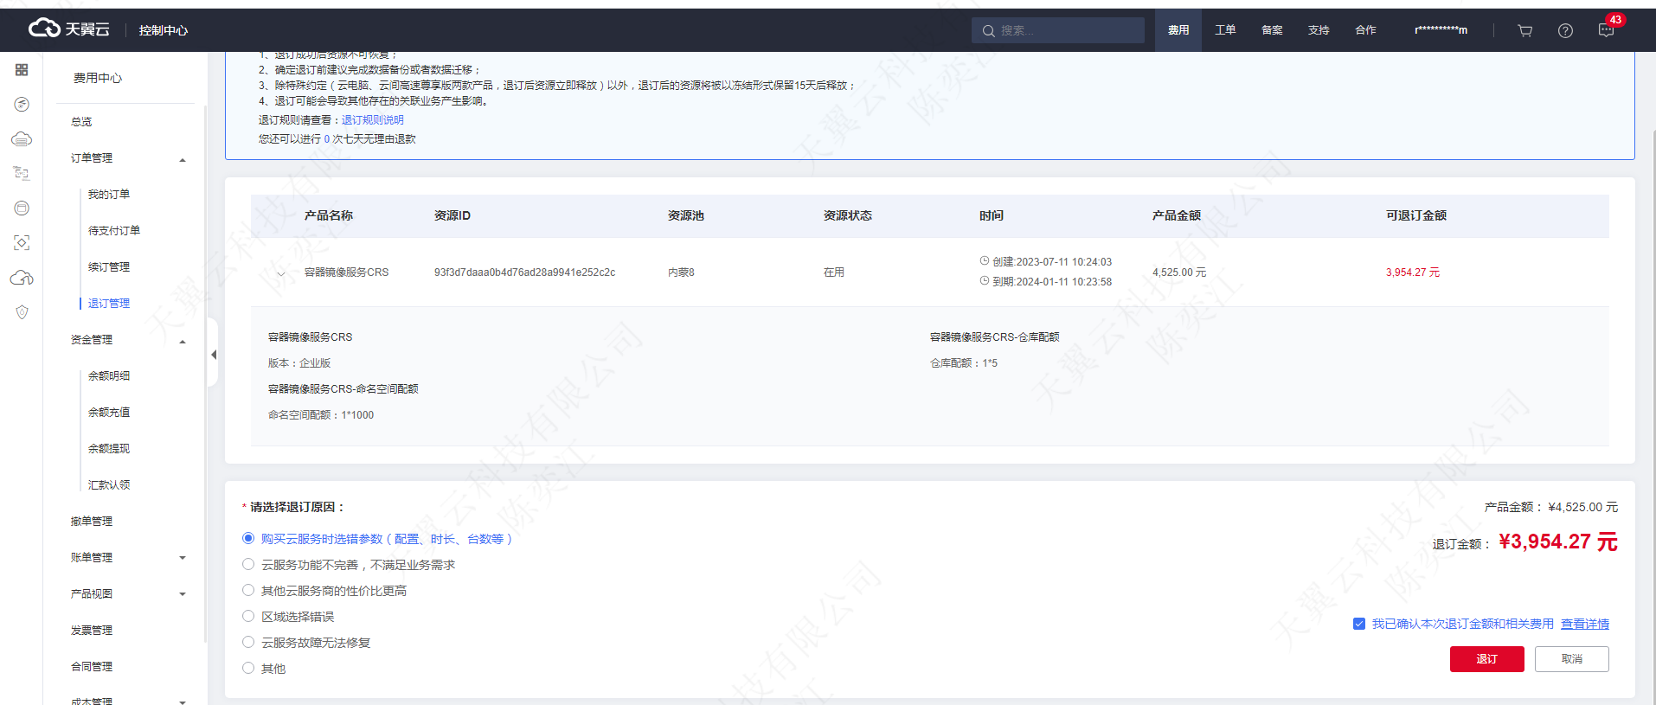The width and height of the screenshot is (1656, 705).
Task: Select reason 其他云服务商的性价比更高
Action: coord(248,590)
